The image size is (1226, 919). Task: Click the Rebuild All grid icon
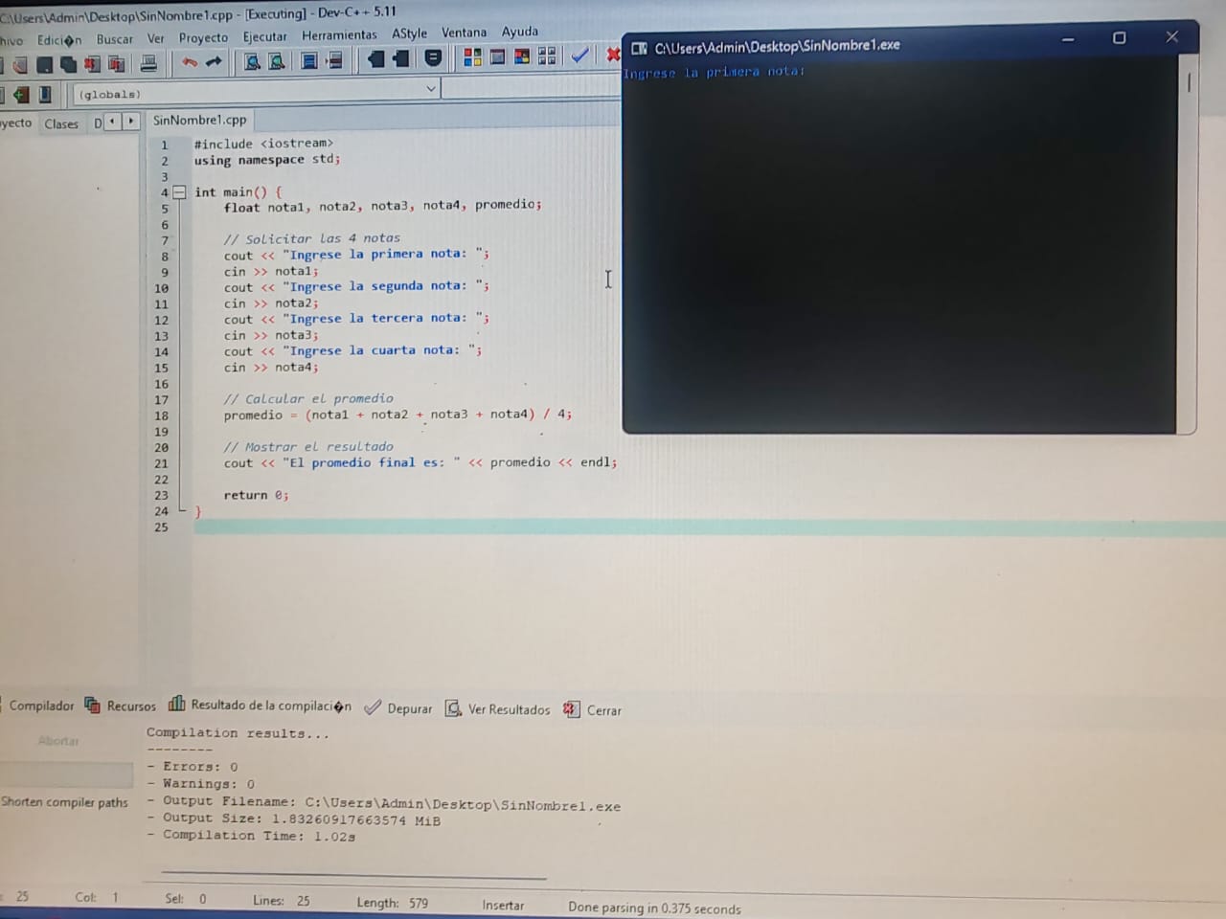[547, 56]
